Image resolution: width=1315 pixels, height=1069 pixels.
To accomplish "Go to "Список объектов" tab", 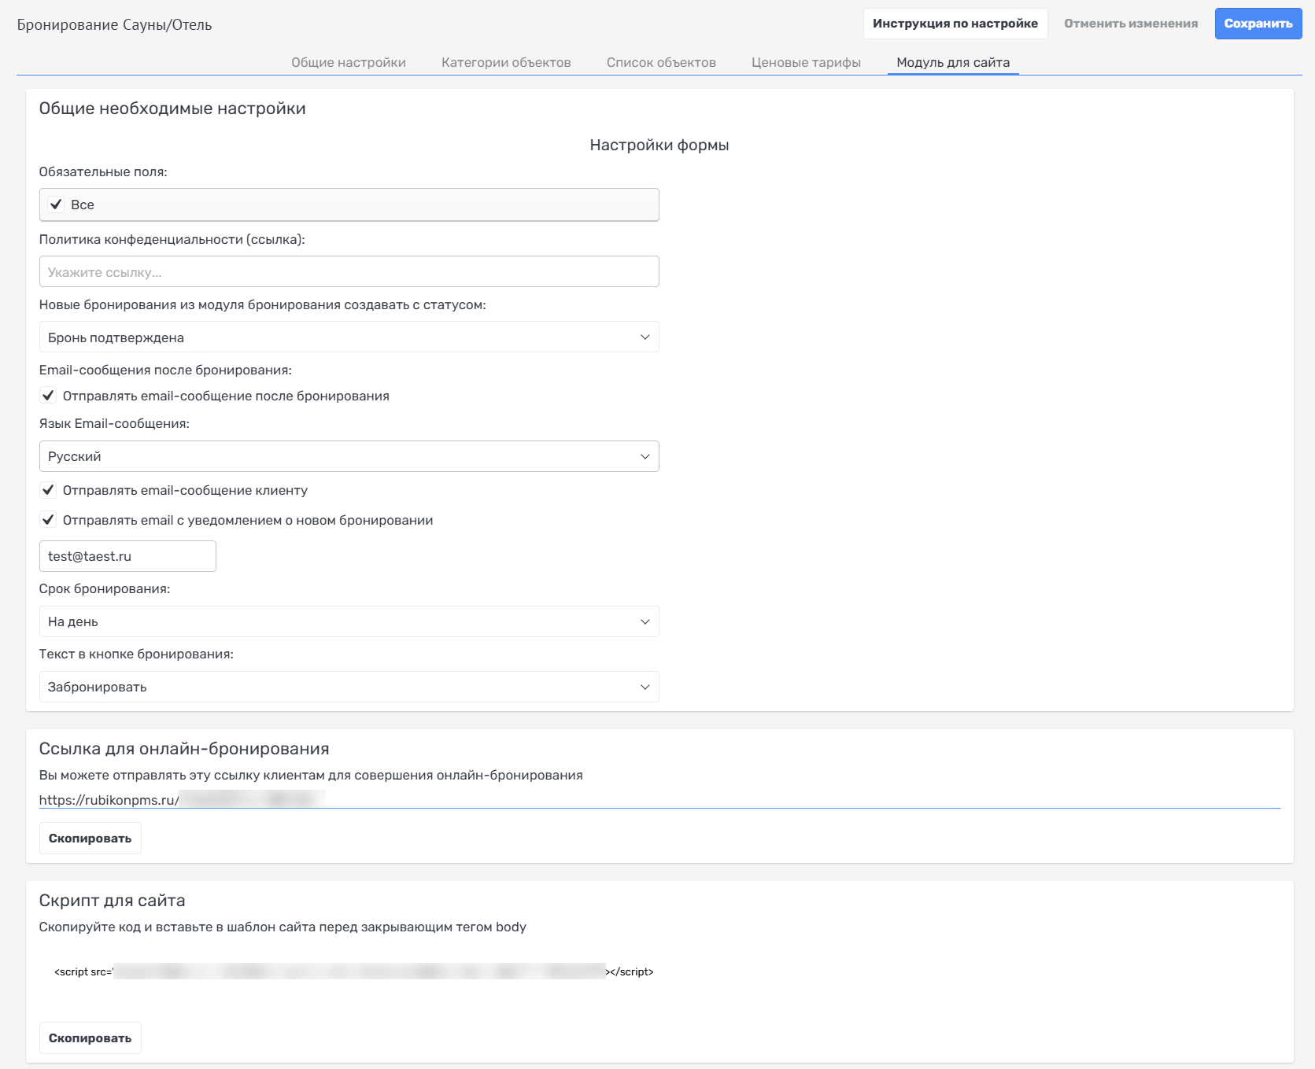I will click(x=661, y=62).
